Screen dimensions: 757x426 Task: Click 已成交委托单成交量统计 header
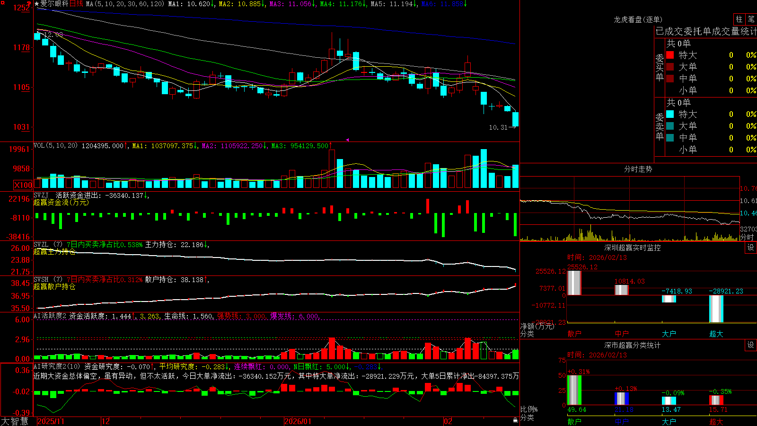706,31
